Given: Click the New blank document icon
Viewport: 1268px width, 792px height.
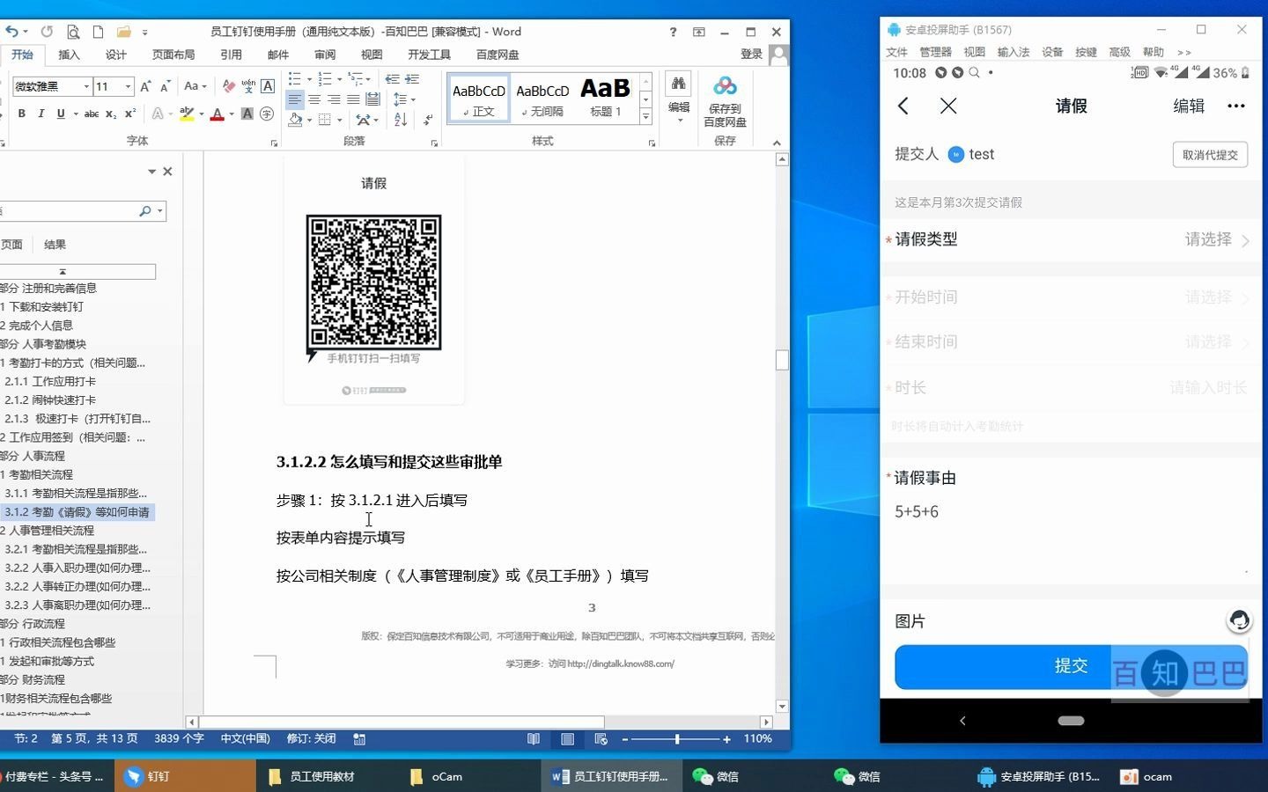Looking at the screenshot, I should [98, 32].
